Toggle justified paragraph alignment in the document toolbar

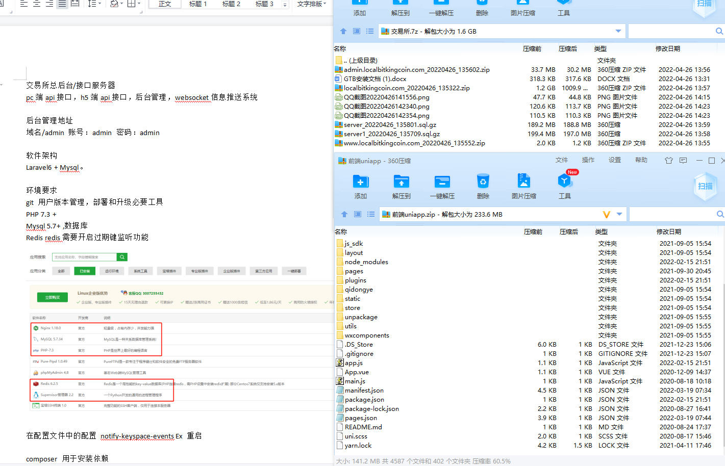(62, 4)
